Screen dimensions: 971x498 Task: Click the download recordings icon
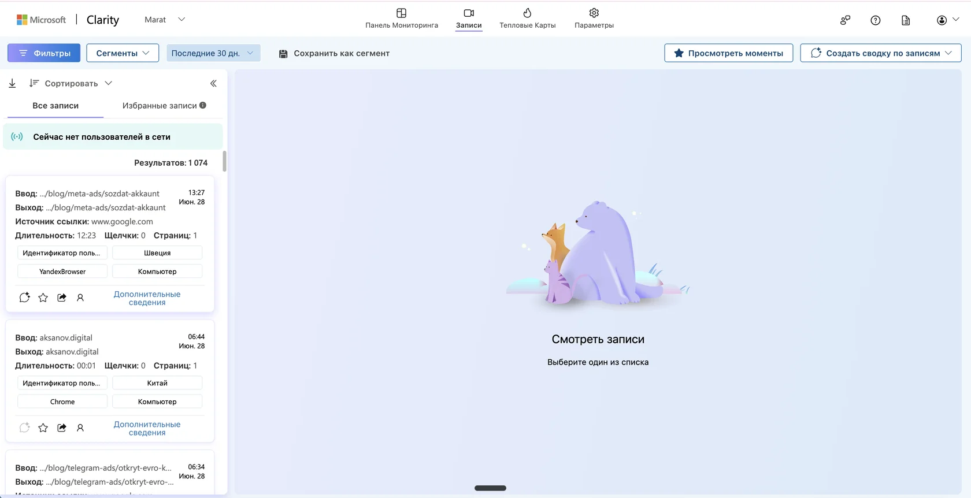[x=12, y=83]
